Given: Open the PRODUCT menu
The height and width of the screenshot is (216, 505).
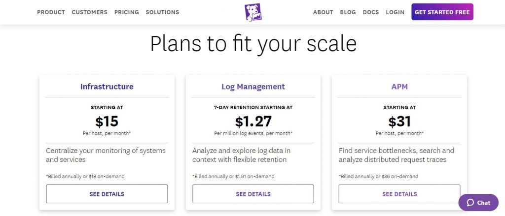Looking at the screenshot, I should pos(51,12).
